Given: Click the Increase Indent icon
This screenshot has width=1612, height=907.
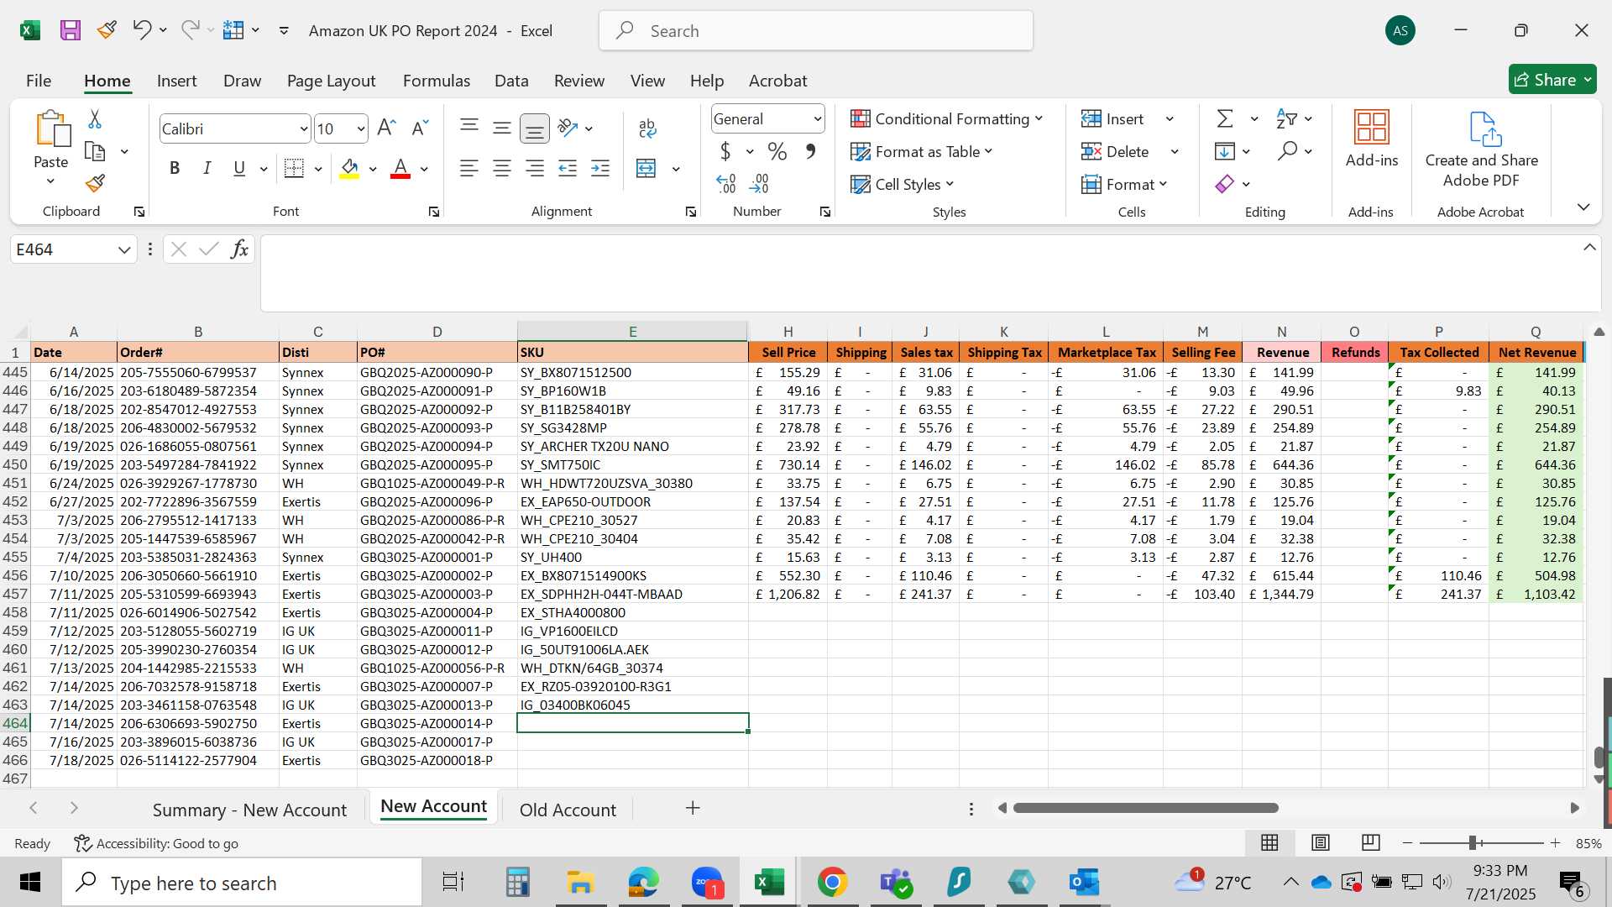Looking at the screenshot, I should tap(600, 168).
